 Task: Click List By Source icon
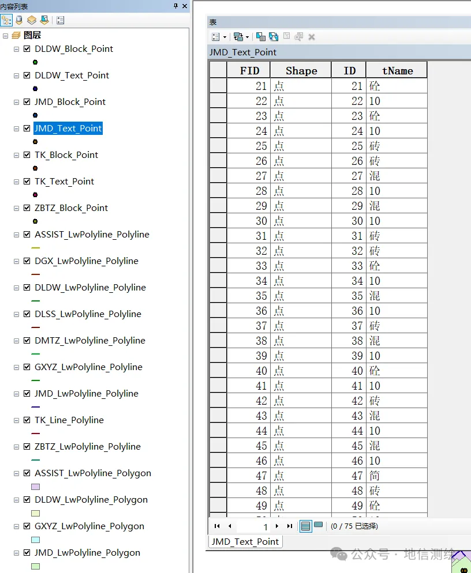coord(20,20)
